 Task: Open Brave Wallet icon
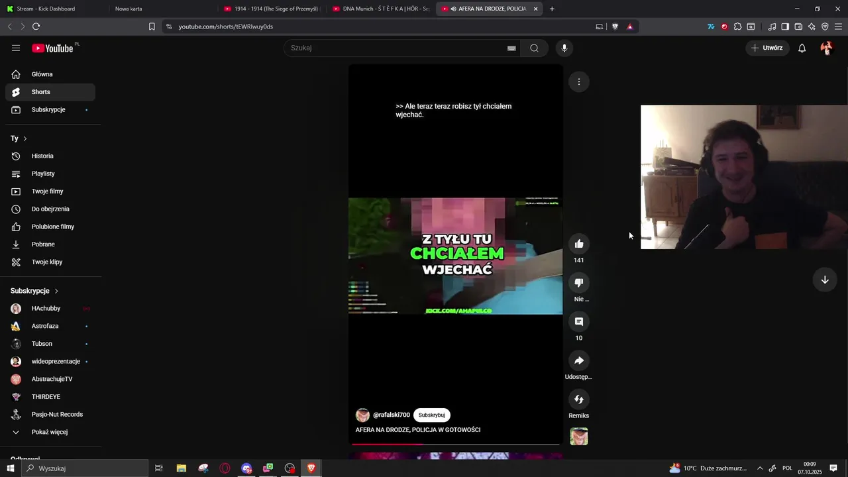pyautogui.click(x=798, y=26)
